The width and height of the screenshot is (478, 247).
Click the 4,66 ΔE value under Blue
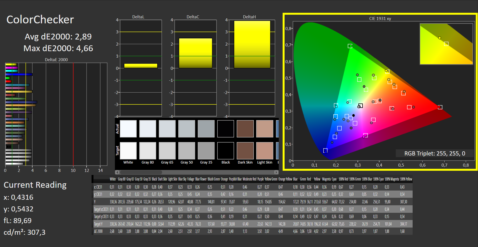tap(295, 231)
